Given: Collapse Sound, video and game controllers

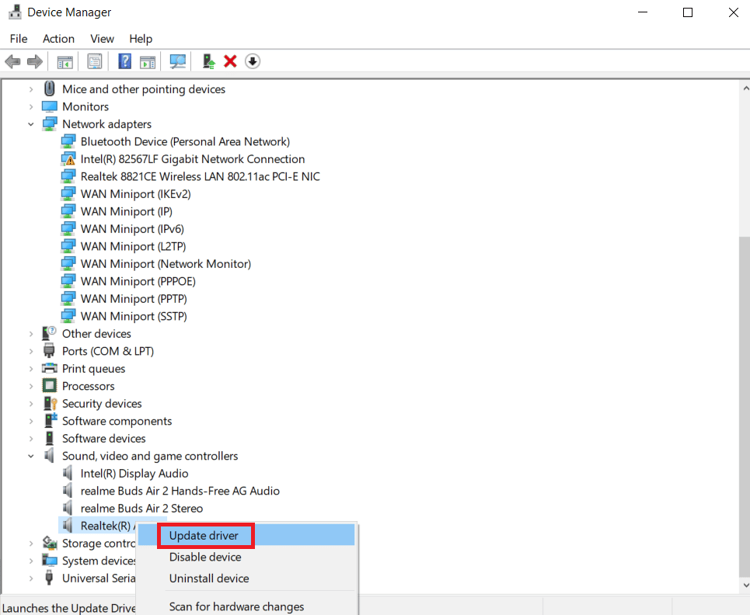Looking at the screenshot, I should pos(31,456).
